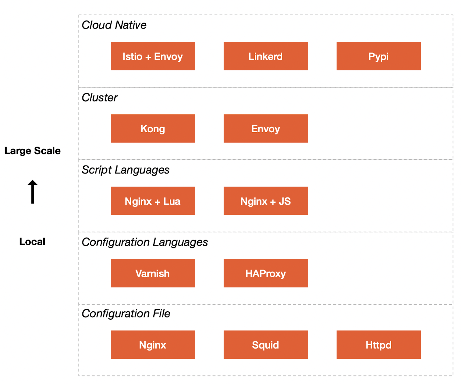Screen dimensions: 461x384
Task: Click the Squid box
Action: click(x=266, y=345)
